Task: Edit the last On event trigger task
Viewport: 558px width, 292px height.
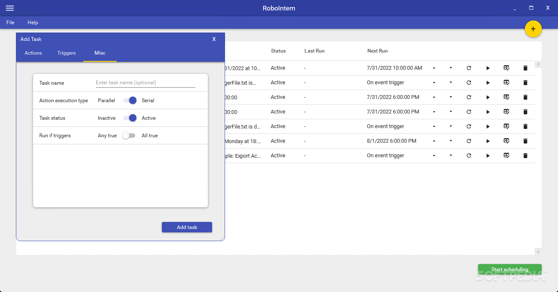Action: click(x=507, y=156)
